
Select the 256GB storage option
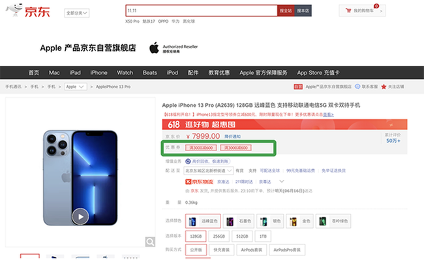click(219, 237)
